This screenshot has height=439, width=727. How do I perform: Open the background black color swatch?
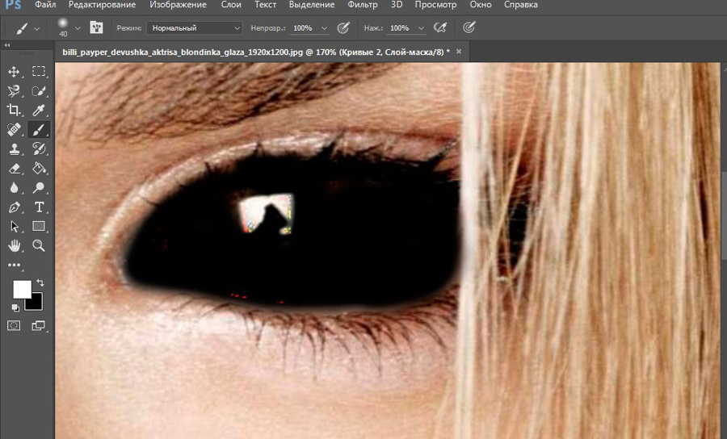click(36, 303)
